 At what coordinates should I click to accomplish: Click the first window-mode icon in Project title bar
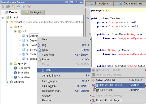click(67, 2)
